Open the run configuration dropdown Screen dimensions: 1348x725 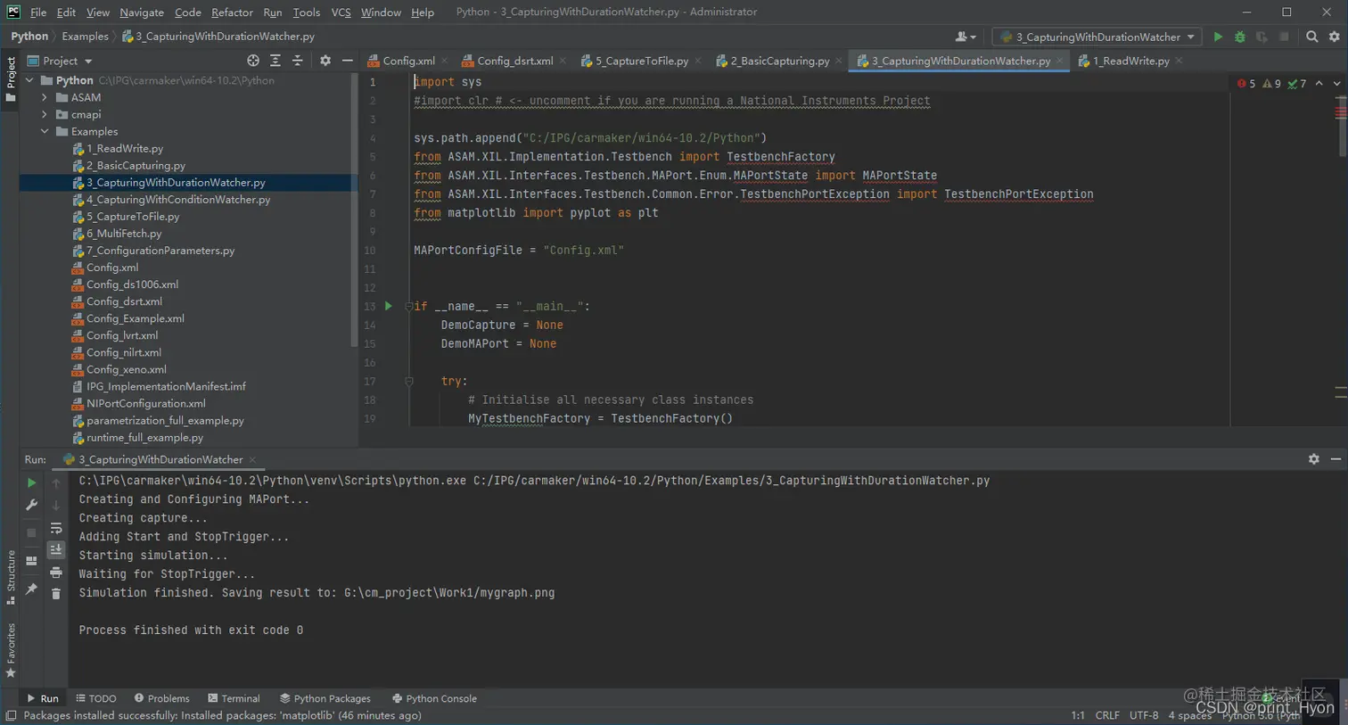coord(1097,37)
